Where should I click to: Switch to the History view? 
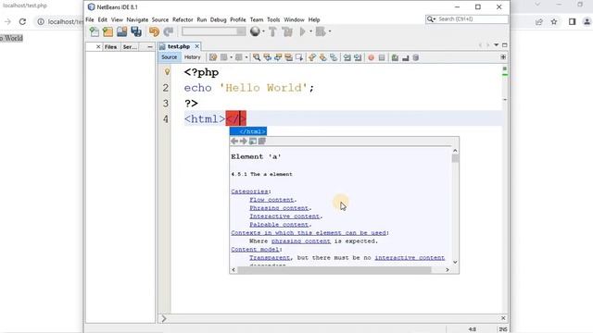coord(192,57)
